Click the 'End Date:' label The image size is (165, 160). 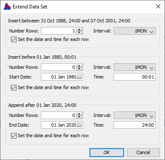coord(19,125)
